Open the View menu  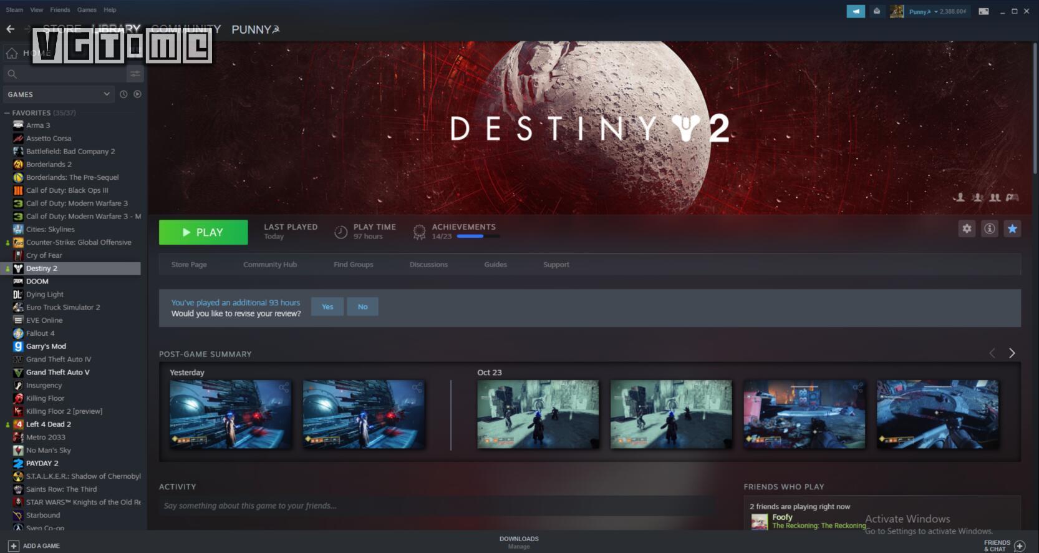37,10
